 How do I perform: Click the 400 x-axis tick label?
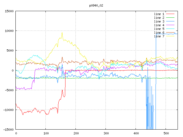point(136,133)
